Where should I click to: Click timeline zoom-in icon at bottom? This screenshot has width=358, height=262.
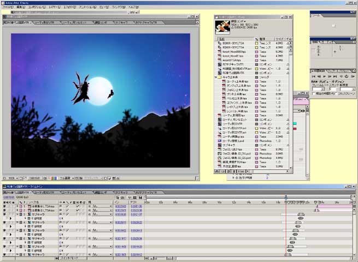click(170, 258)
